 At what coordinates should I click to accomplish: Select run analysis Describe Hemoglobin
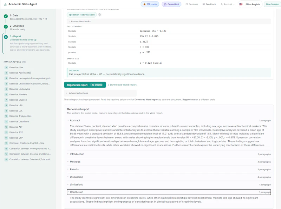[x=28, y=78]
